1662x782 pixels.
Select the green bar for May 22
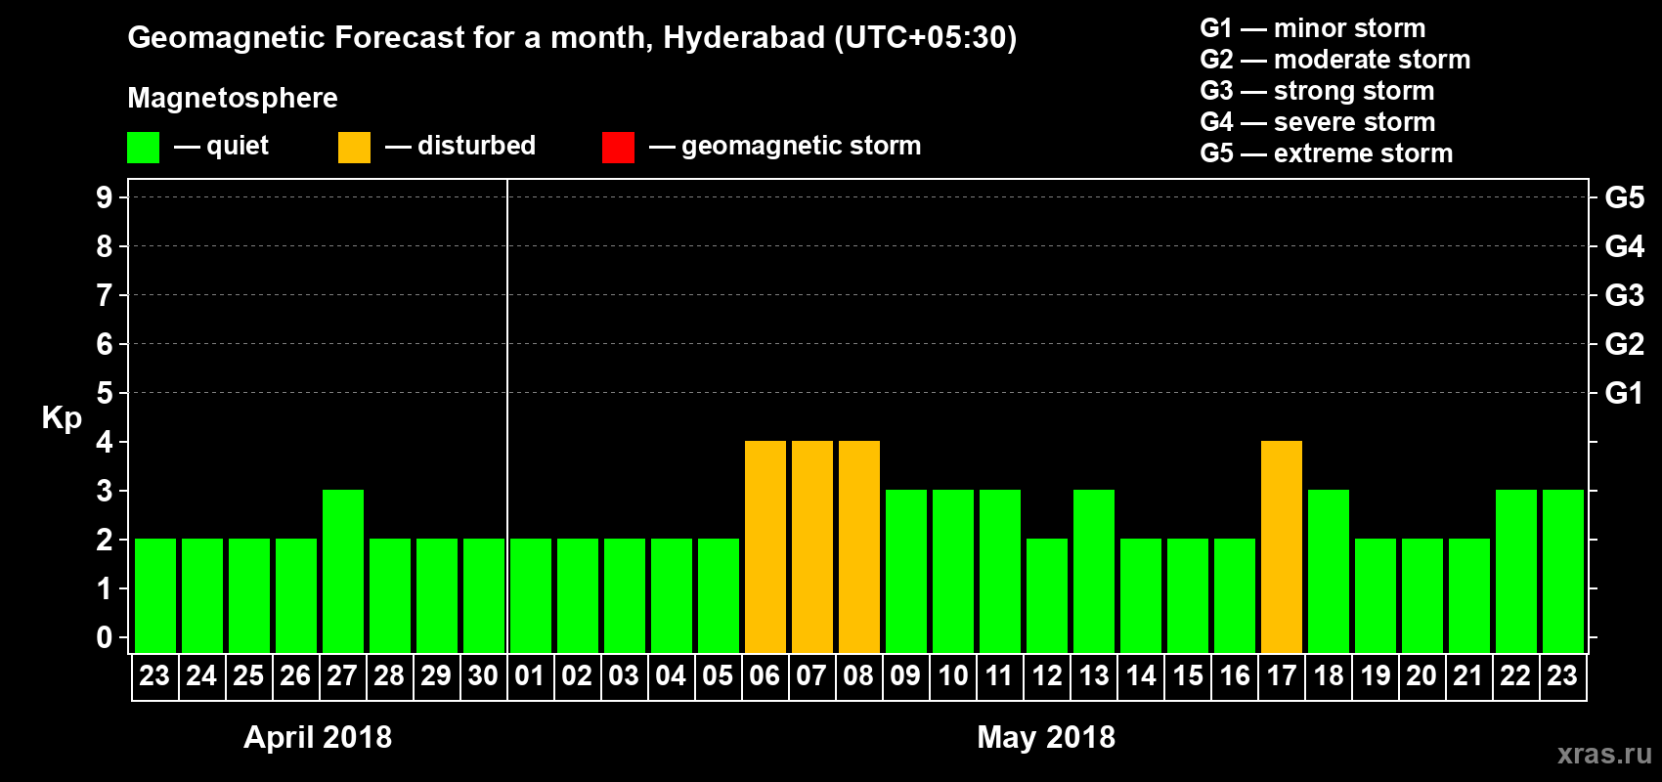tap(1516, 571)
